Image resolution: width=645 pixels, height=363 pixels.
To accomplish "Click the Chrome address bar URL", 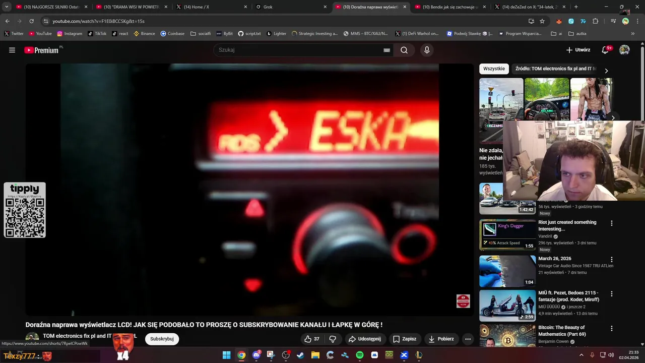I will (98, 21).
